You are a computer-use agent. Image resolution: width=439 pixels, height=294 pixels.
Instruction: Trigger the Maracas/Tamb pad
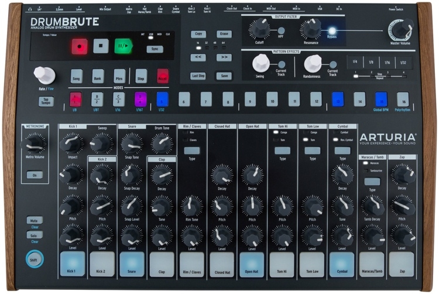click(x=372, y=264)
